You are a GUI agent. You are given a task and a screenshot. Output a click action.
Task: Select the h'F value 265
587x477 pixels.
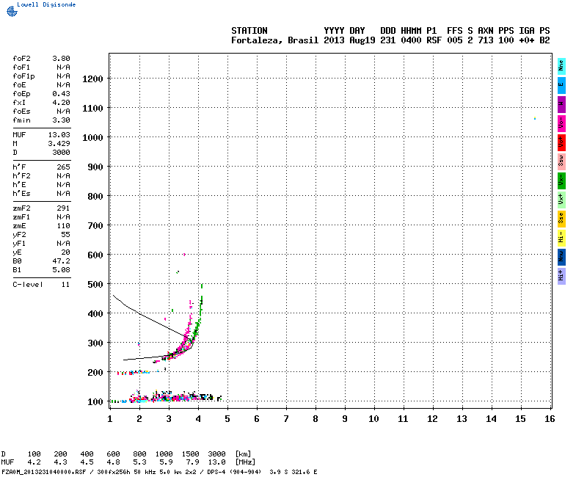click(63, 167)
